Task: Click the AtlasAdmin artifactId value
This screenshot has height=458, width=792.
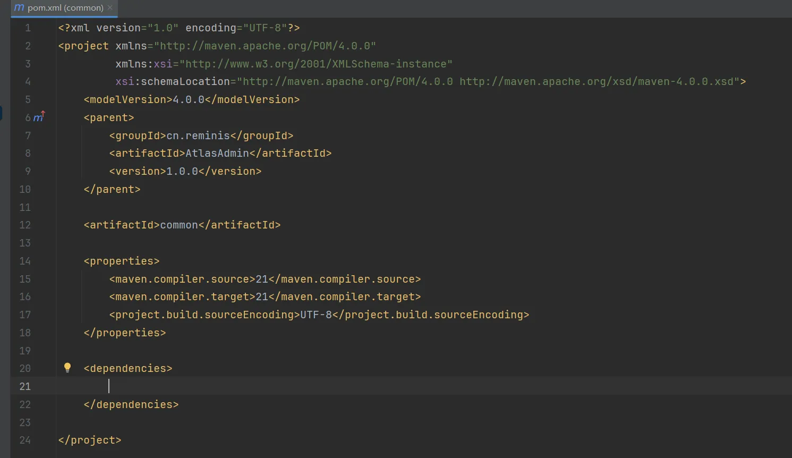Action: 217,154
